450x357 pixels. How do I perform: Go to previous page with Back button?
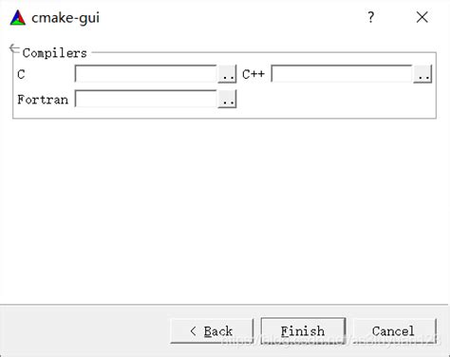coord(212,331)
